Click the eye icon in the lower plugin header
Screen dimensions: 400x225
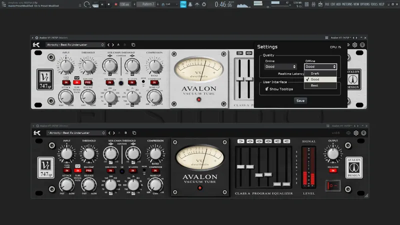click(348, 133)
